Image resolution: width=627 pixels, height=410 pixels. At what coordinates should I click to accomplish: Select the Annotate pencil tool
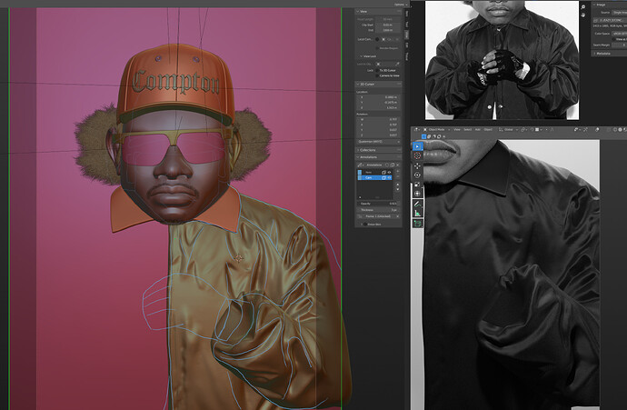[417, 204]
